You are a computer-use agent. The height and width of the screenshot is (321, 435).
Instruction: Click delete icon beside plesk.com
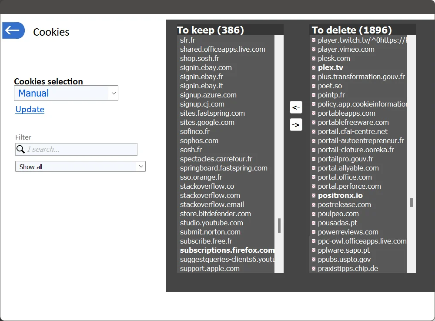[x=314, y=59]
